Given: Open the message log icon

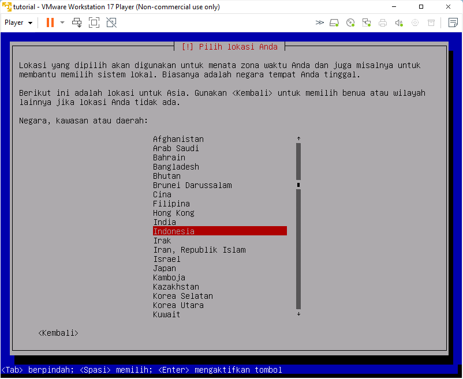Looking at the screenshot, I should pyautogui.click(x=453, y=22).
